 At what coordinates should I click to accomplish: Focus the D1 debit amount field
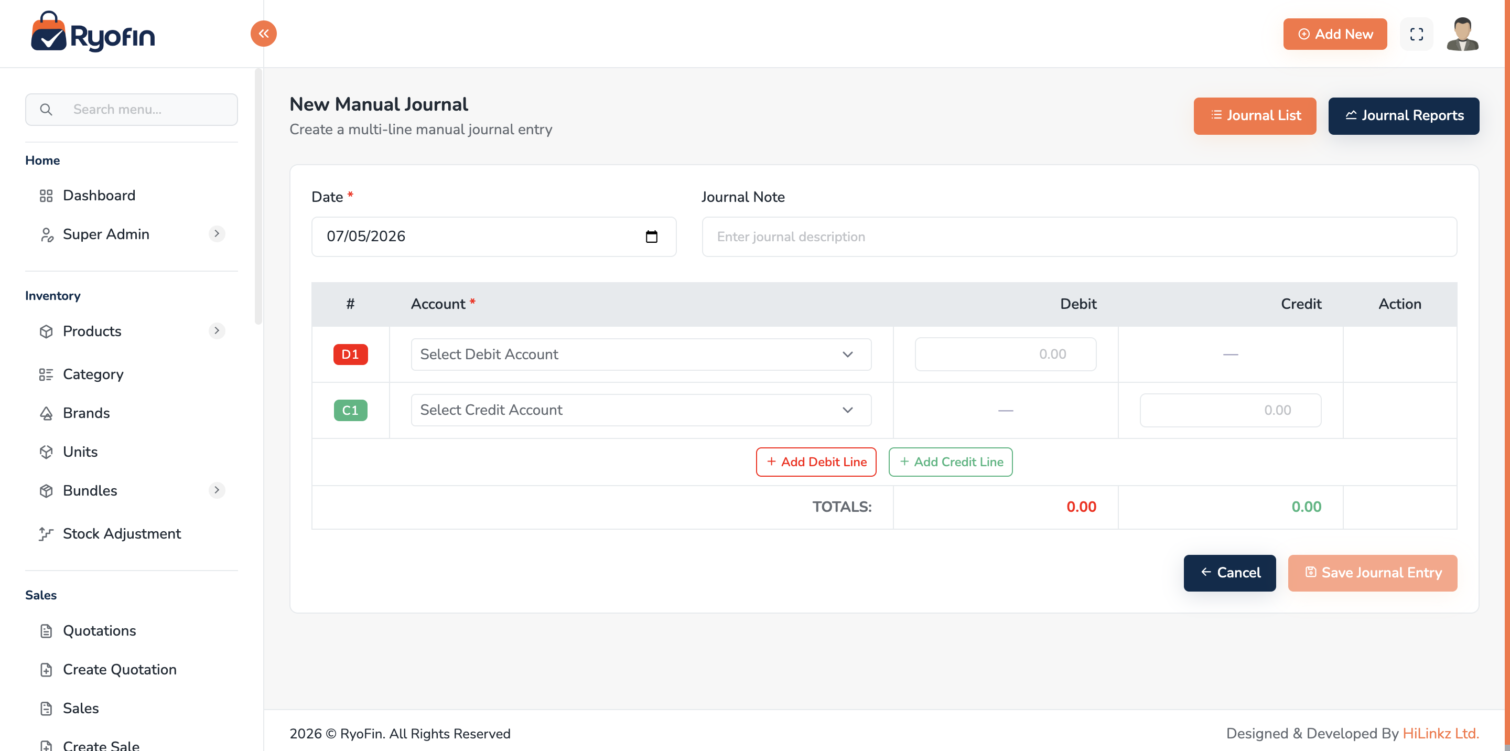pyautogui.click(x=1005, y=354)
